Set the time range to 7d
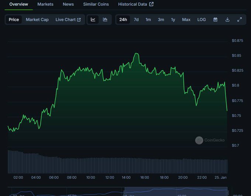The image size is (251, 196). point(136,20)
